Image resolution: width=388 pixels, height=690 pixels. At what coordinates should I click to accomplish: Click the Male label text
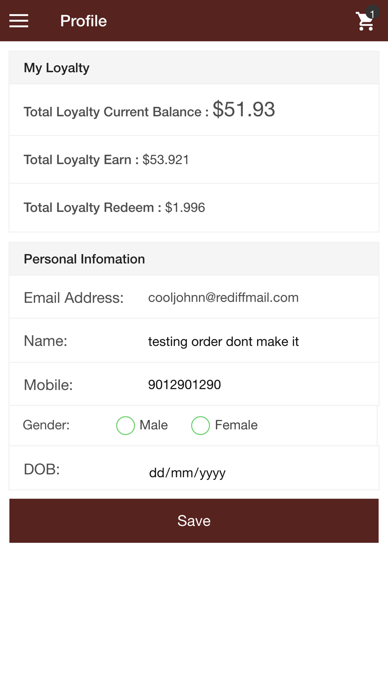pos(154,425)
